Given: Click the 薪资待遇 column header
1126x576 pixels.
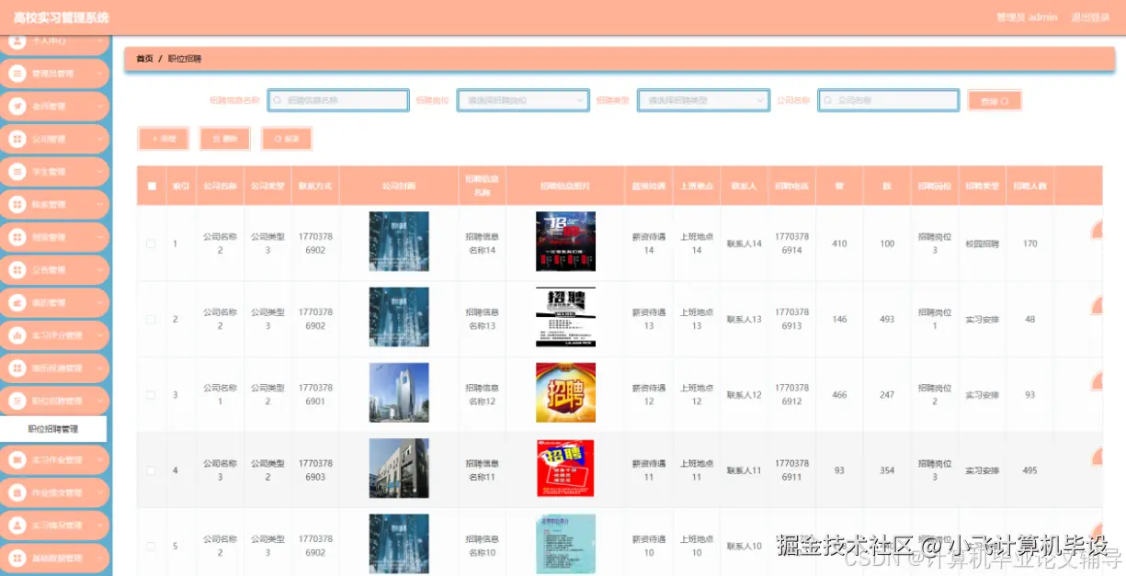Looking at the screenshot, I should pos(649,186).
